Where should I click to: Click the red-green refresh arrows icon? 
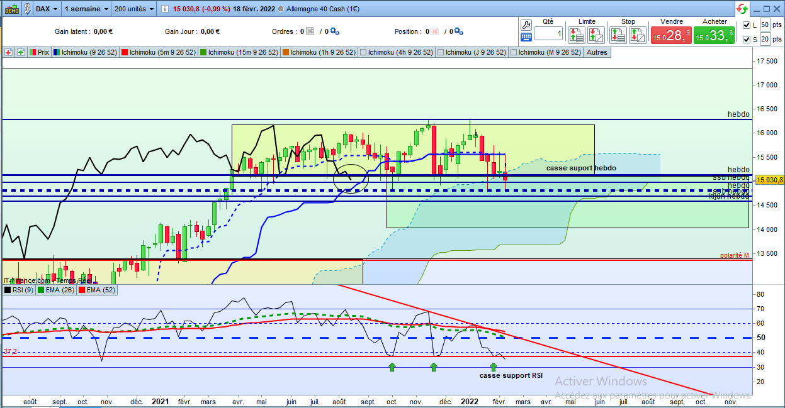(x=743, y=9)
